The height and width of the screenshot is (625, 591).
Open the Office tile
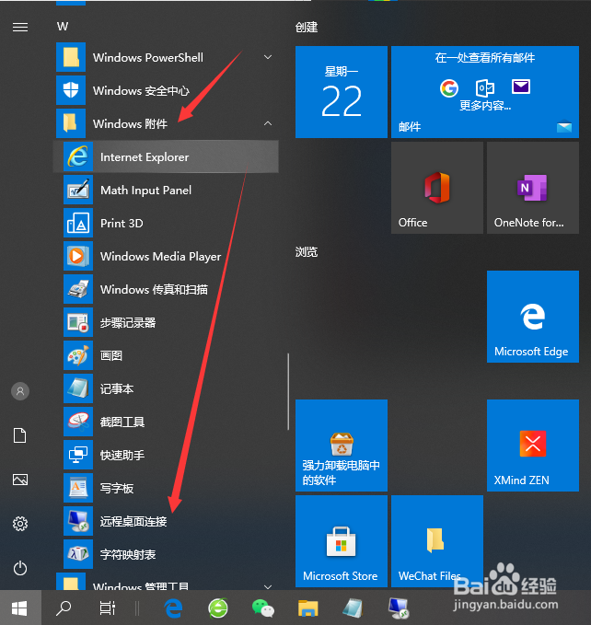[437, 188]
